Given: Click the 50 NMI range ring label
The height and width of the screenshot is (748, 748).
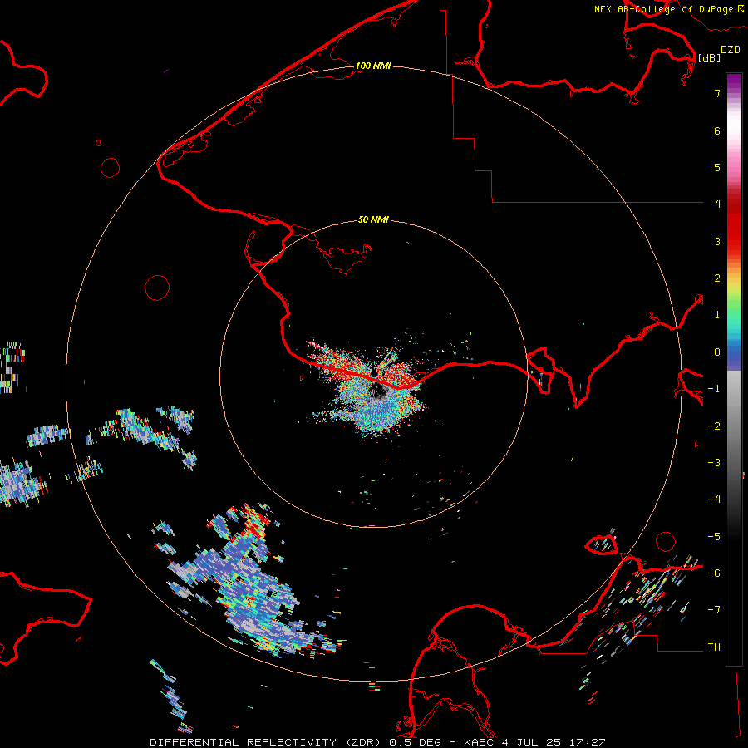Looking at the screenshot, I should pyautogui.click(x=373, y=219).
